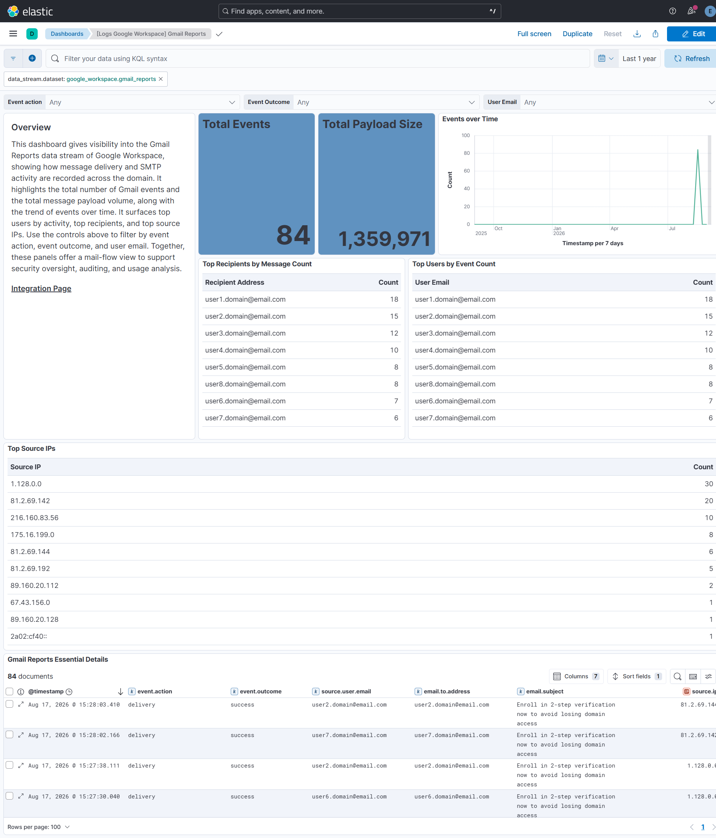Image resolution: width=716 pixels, height=838 pixels.
Task: Open the newsfeed notifications icon
Action: click(x=691, y=11)
